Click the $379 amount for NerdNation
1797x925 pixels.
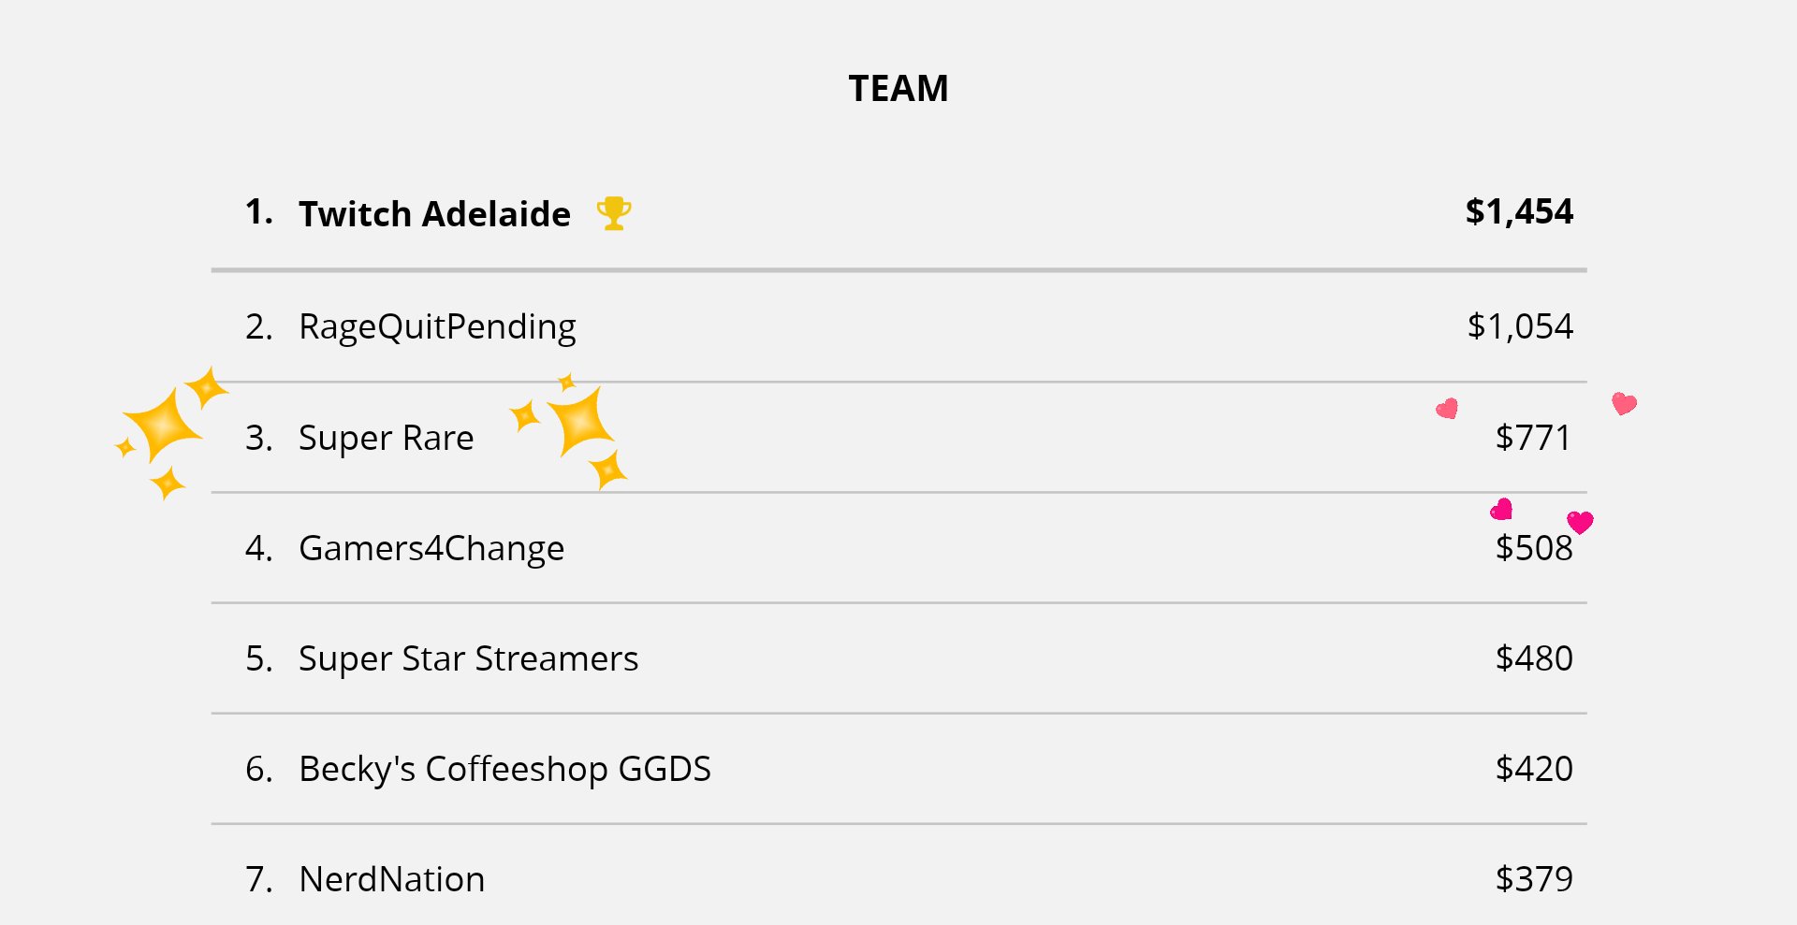click(x=1534, y=879)
